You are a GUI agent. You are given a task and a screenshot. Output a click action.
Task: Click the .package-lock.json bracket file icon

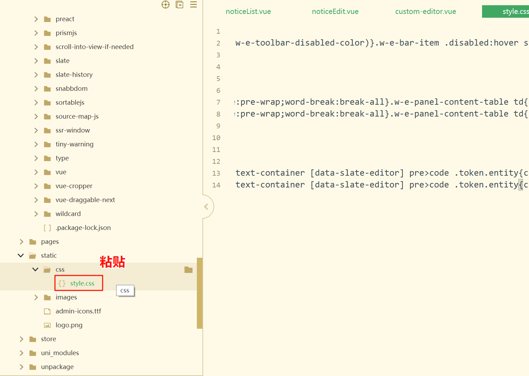[x=47, y=228]
